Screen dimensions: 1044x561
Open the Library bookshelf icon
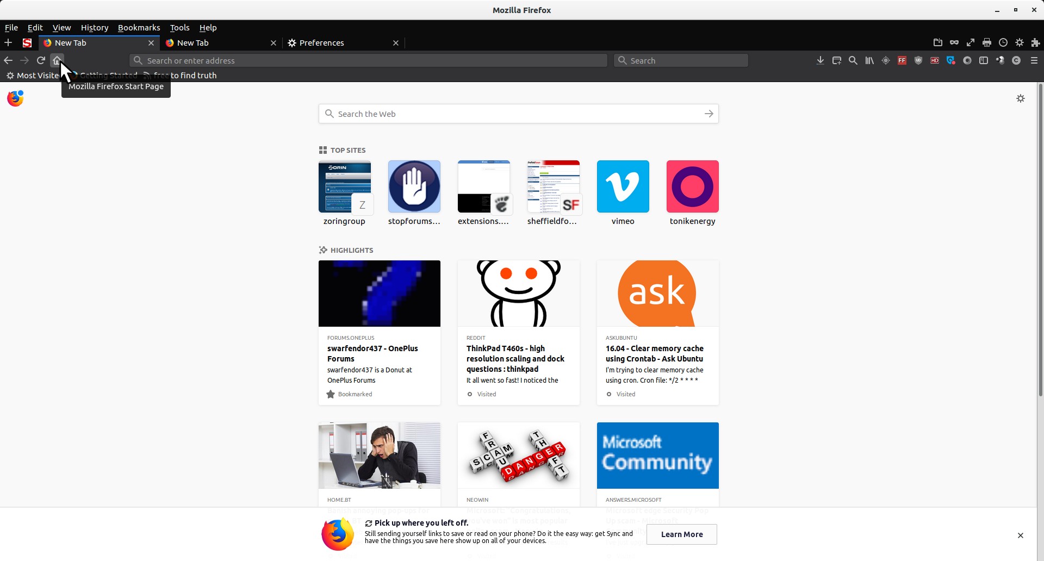[869, 60]
